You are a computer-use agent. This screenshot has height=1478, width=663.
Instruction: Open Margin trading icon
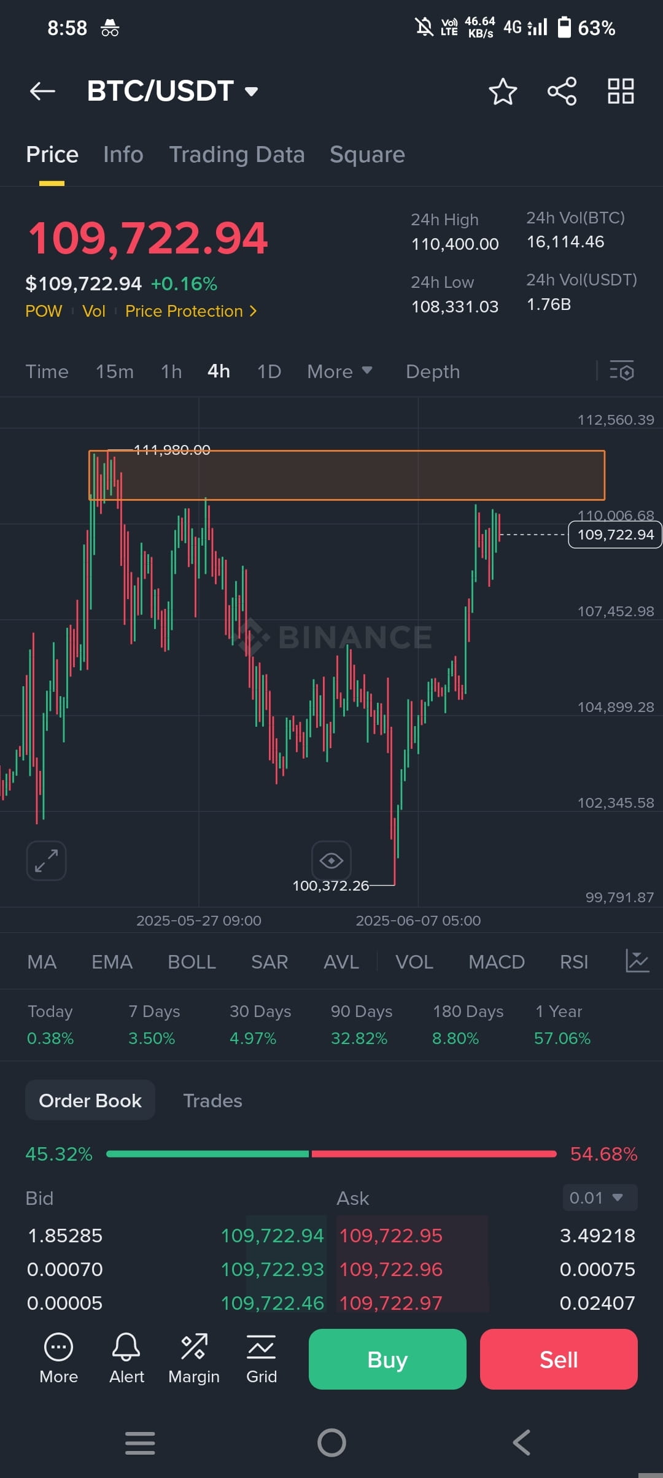point(194,1358)
